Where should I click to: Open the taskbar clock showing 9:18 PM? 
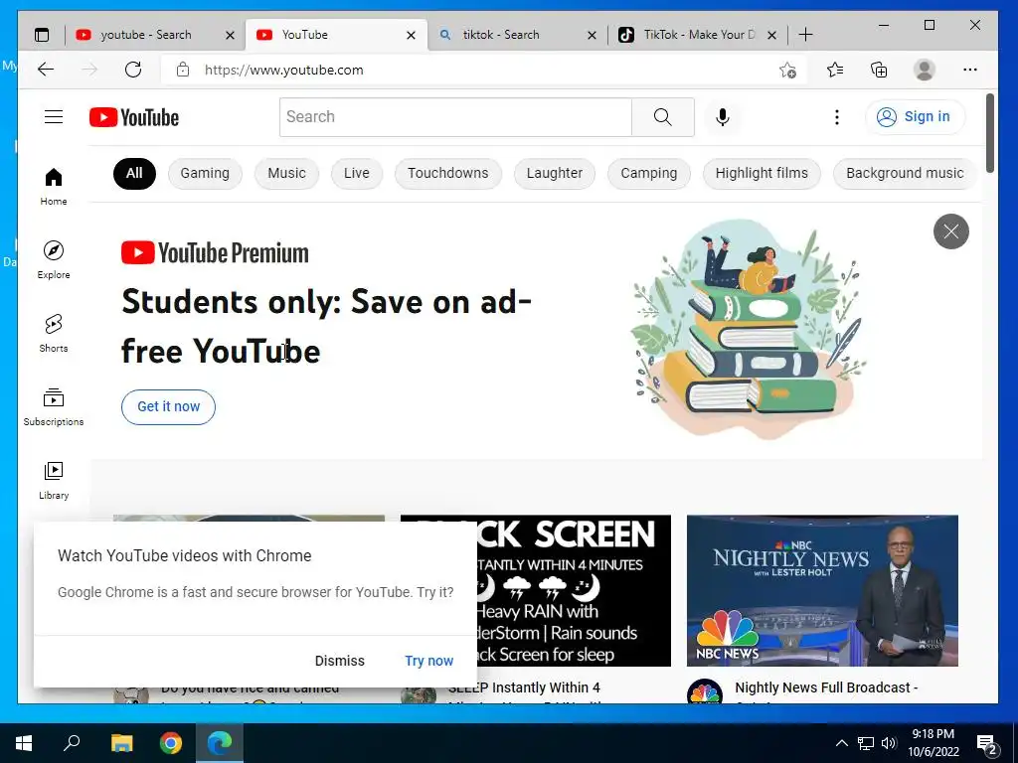click(933, 743)
